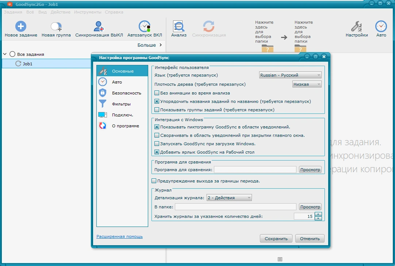The width and height of the screenshot is (395, 266).
Task: Open Настройки wrench icon in main toolbar
Action: [x=356, y=26]
